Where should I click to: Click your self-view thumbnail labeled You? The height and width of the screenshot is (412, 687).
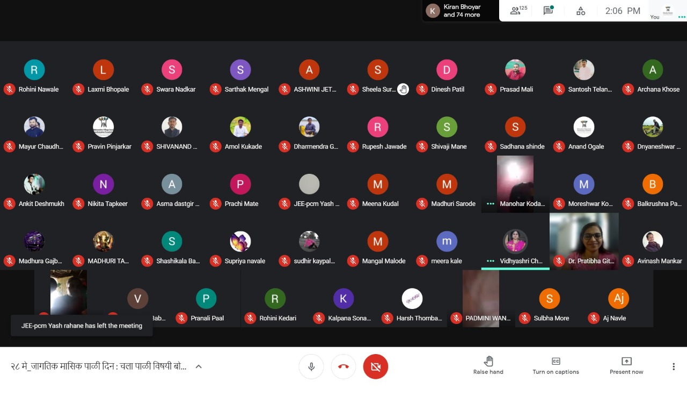click(x=668, y=11)
